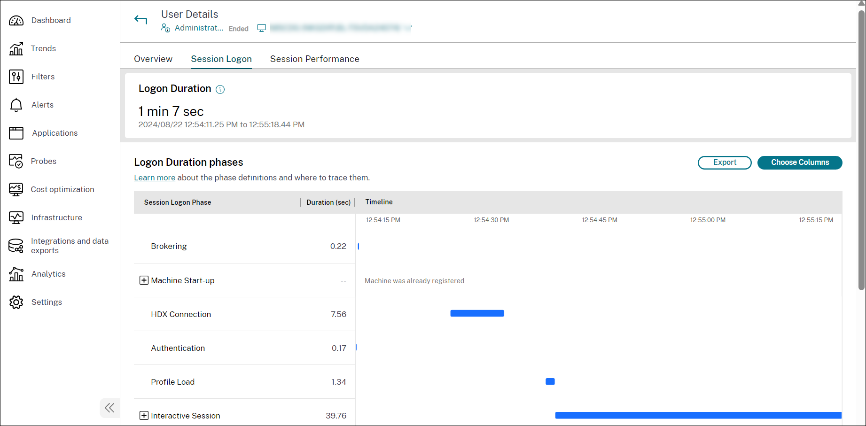Select Trends in the sidebar
Image resolution: width=866 pixels, height=426 pixels.
coord(43,48)
